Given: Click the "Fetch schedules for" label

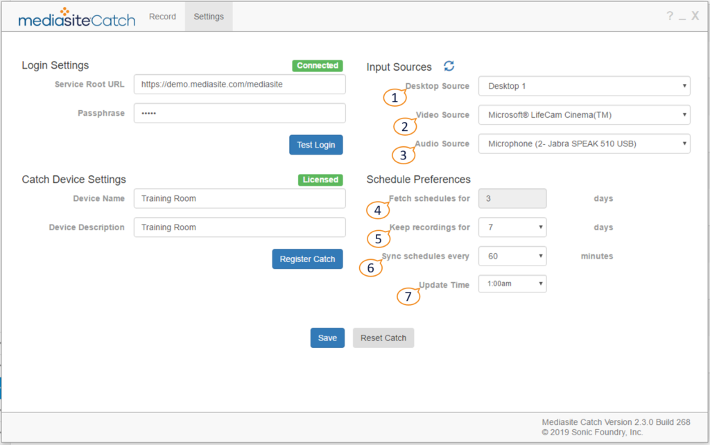Looking at the screenshot, I should click(429, 198).
